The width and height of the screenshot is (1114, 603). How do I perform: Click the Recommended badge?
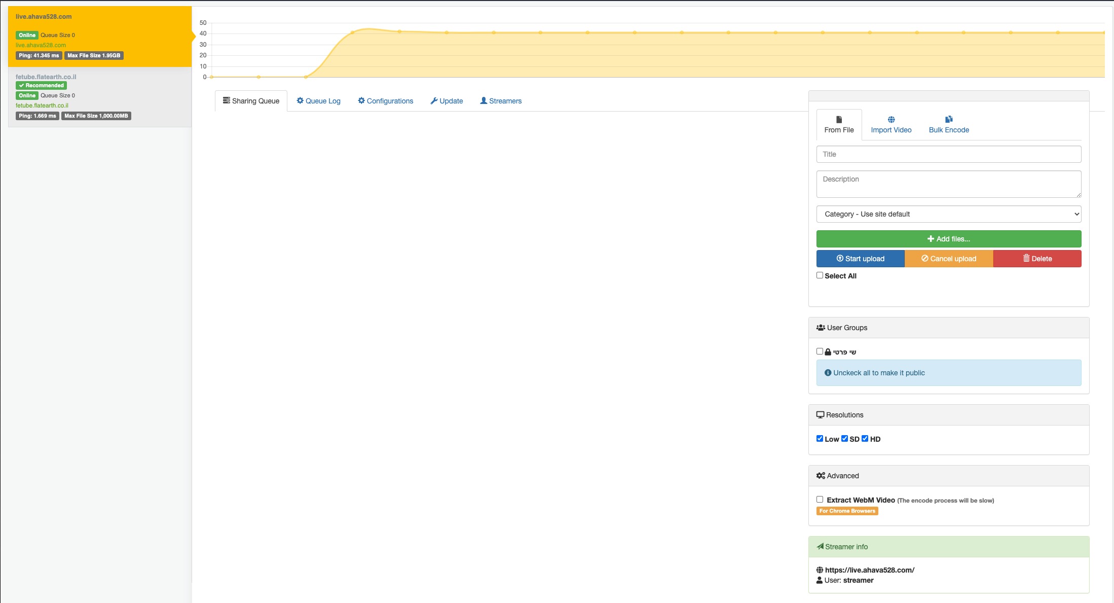(x=42, y=86)
